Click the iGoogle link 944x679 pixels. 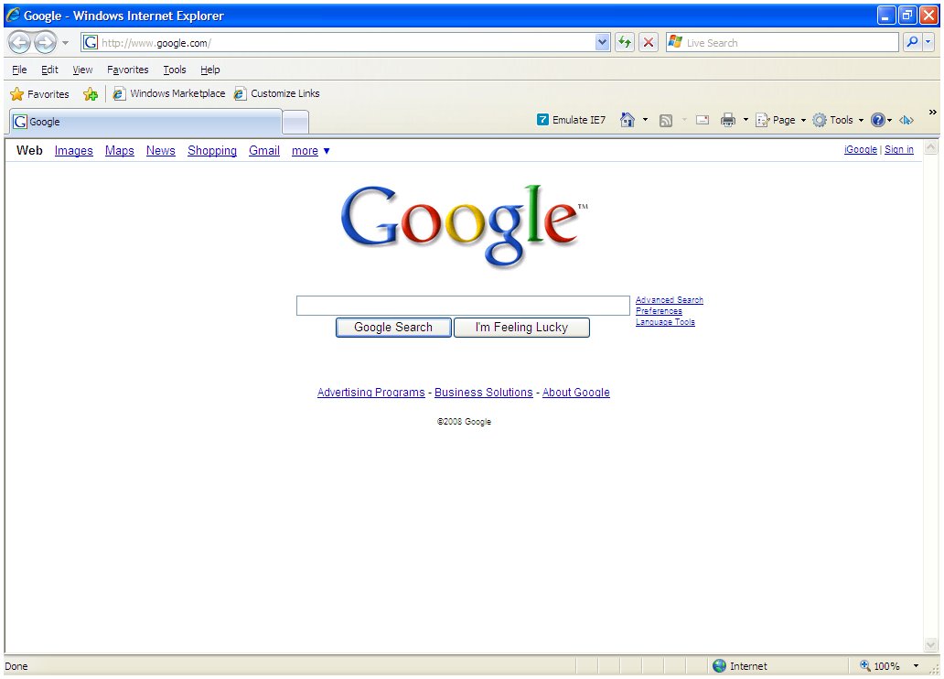[x=861, y=149]
